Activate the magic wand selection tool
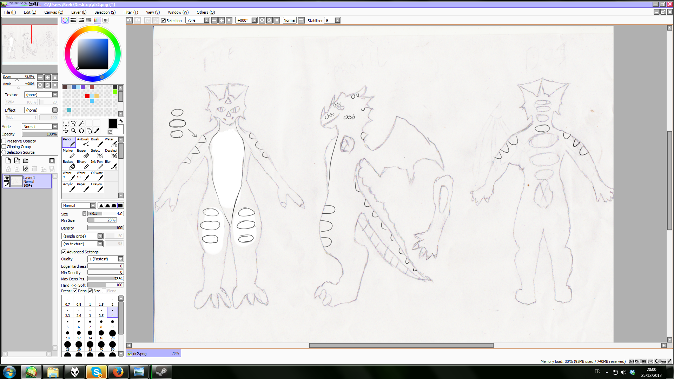Viewport: 674px width, 379px height. coord(81,123)
